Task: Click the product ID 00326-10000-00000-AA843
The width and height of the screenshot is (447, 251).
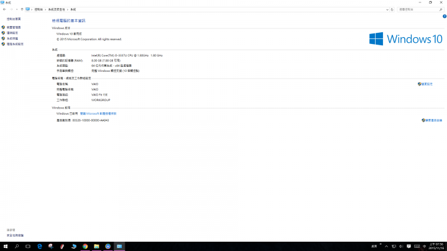Action: coord(91,120)
